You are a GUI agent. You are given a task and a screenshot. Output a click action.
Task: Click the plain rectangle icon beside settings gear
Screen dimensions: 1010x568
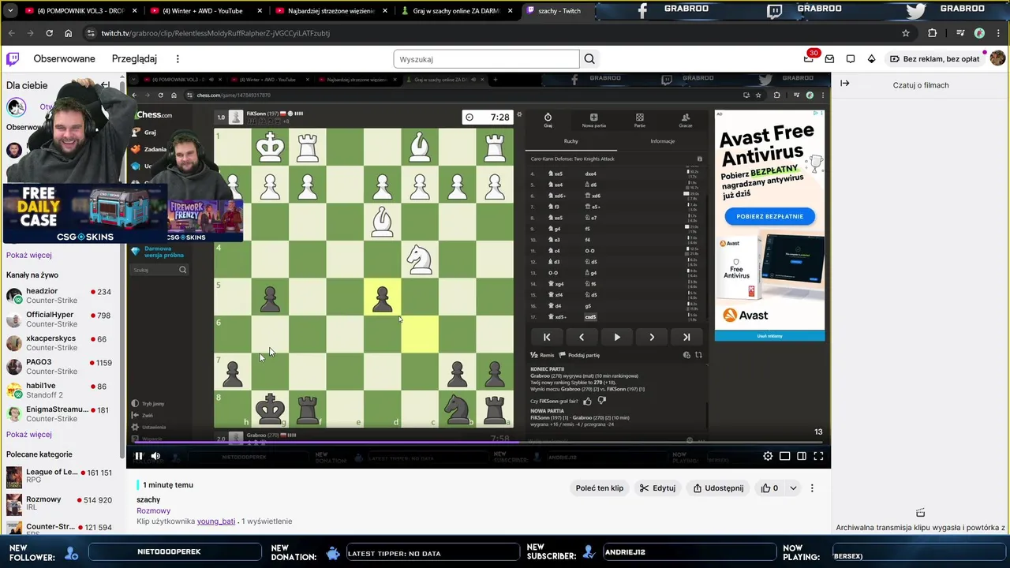785,456
